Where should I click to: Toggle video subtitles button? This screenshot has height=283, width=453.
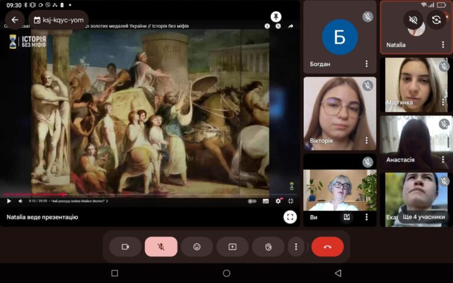click(265, 201)
